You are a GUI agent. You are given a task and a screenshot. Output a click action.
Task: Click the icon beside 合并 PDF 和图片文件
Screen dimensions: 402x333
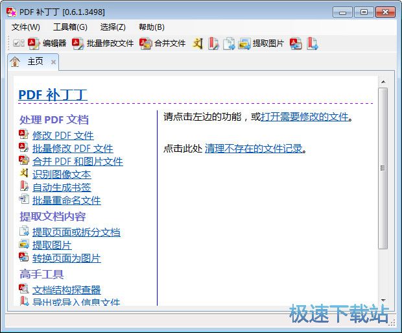(24, 160)
